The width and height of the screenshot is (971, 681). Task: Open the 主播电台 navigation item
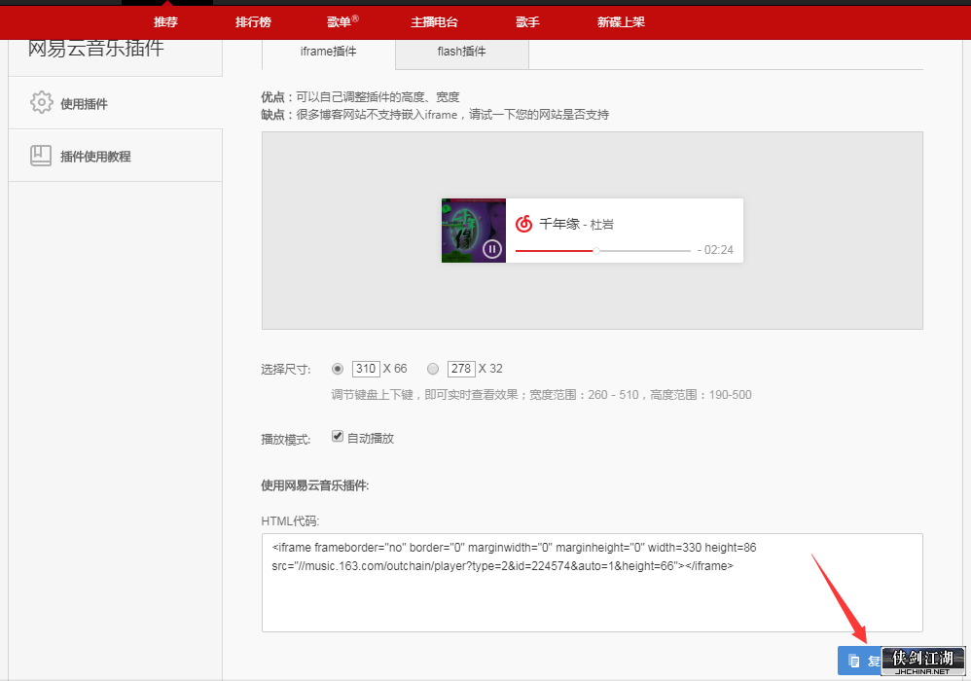point(434,22)
